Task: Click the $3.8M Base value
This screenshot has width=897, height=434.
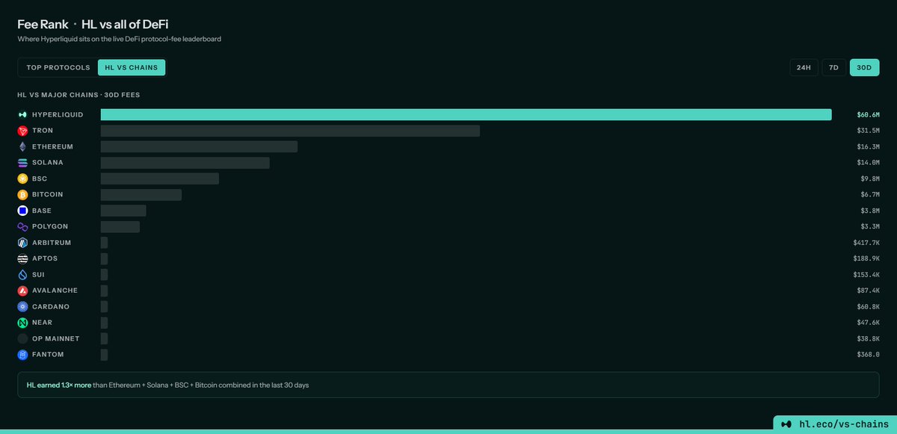Action: coord(870,211)
